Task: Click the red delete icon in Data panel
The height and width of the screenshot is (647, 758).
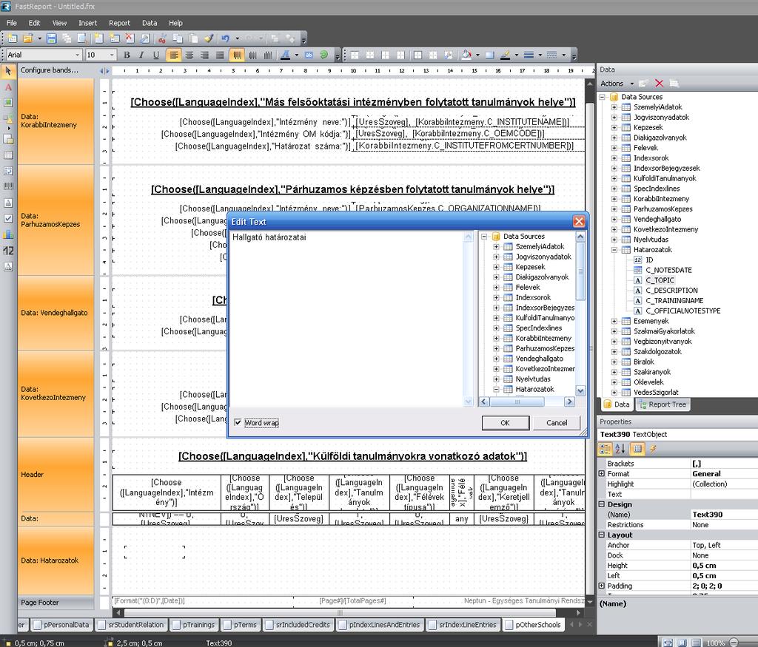Action: pos(659,83)
